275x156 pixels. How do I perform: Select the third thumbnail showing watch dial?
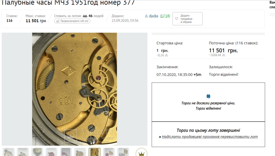[37, 152]
